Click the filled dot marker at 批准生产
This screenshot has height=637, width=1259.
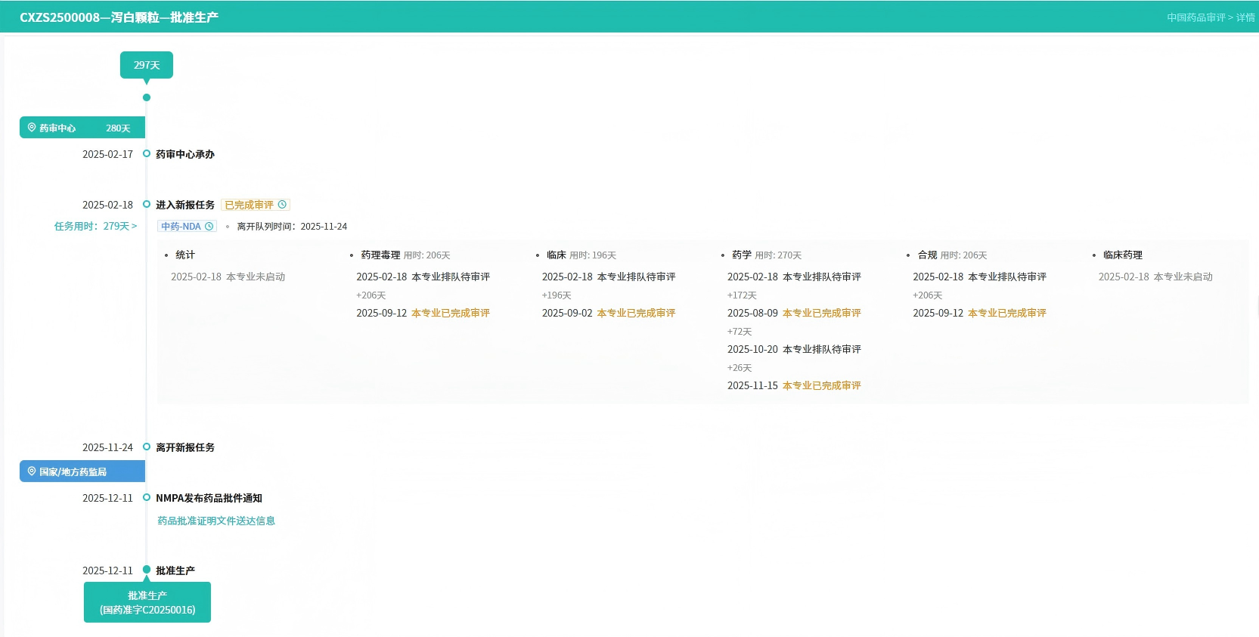(147, 570)
